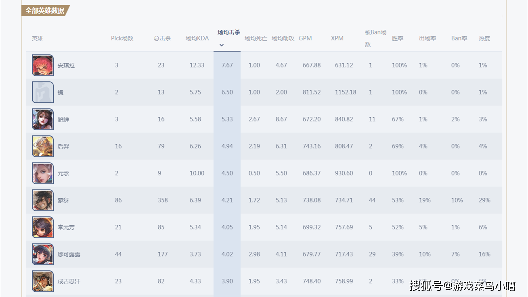
Task: Click hero name 安琪拉 link
Action: 66,65
